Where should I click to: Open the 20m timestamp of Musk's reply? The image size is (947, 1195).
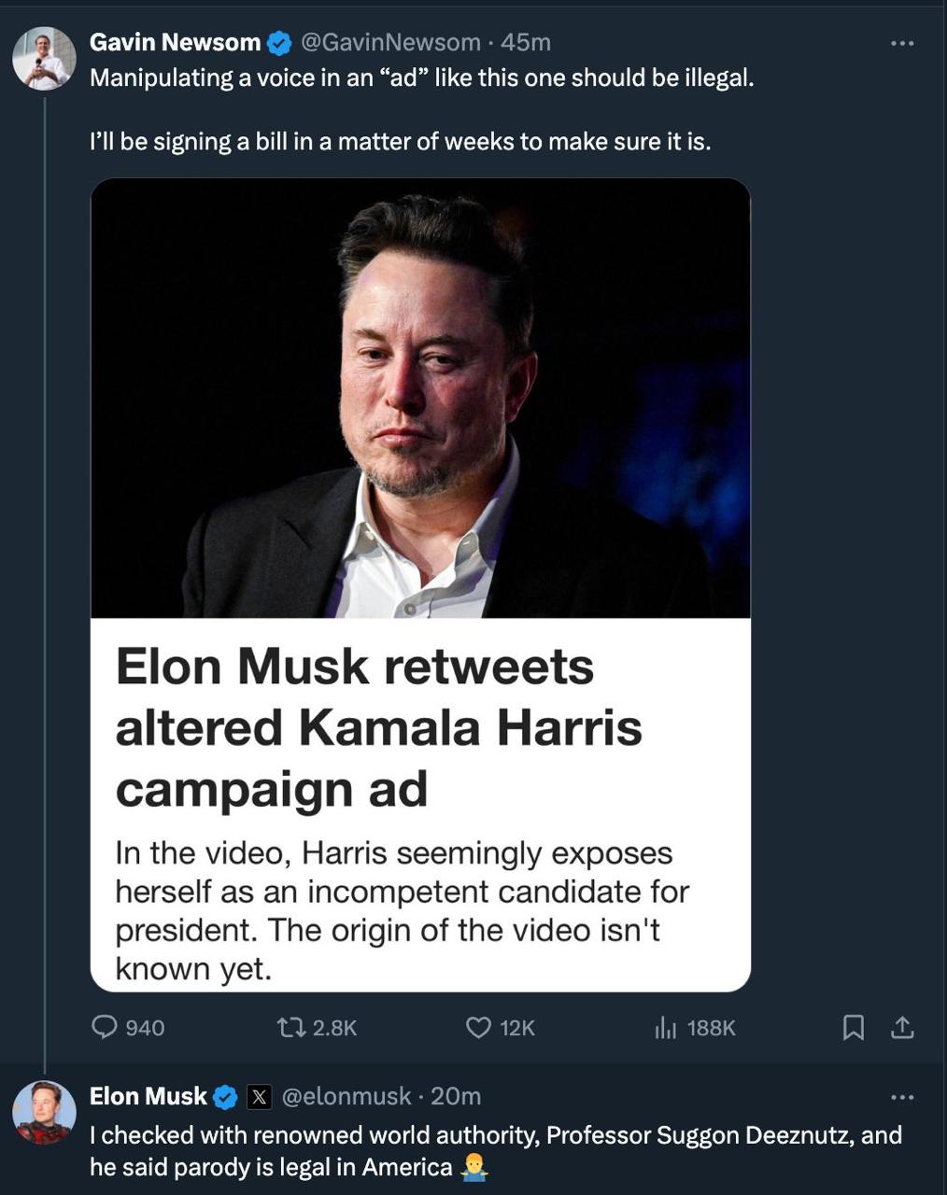(457, 1096)
